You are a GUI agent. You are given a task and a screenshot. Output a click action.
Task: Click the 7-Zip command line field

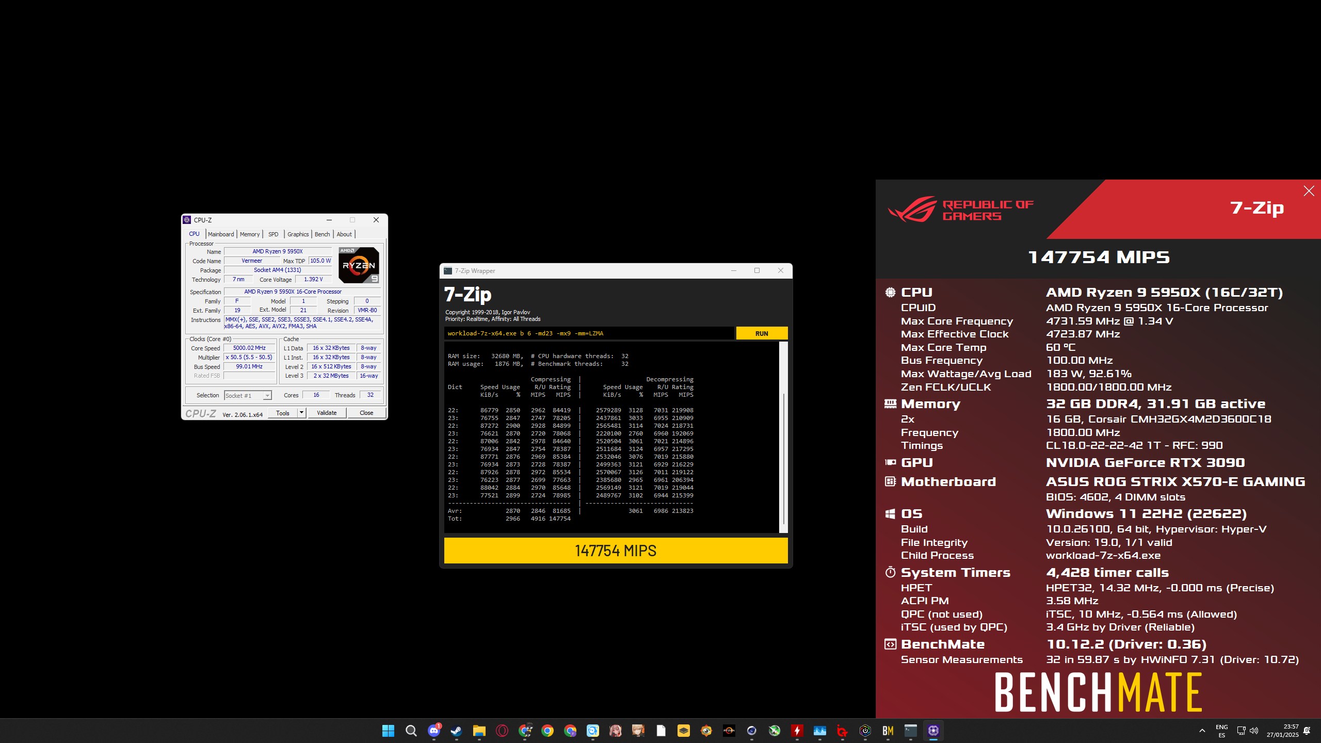(x=589, y=333)
